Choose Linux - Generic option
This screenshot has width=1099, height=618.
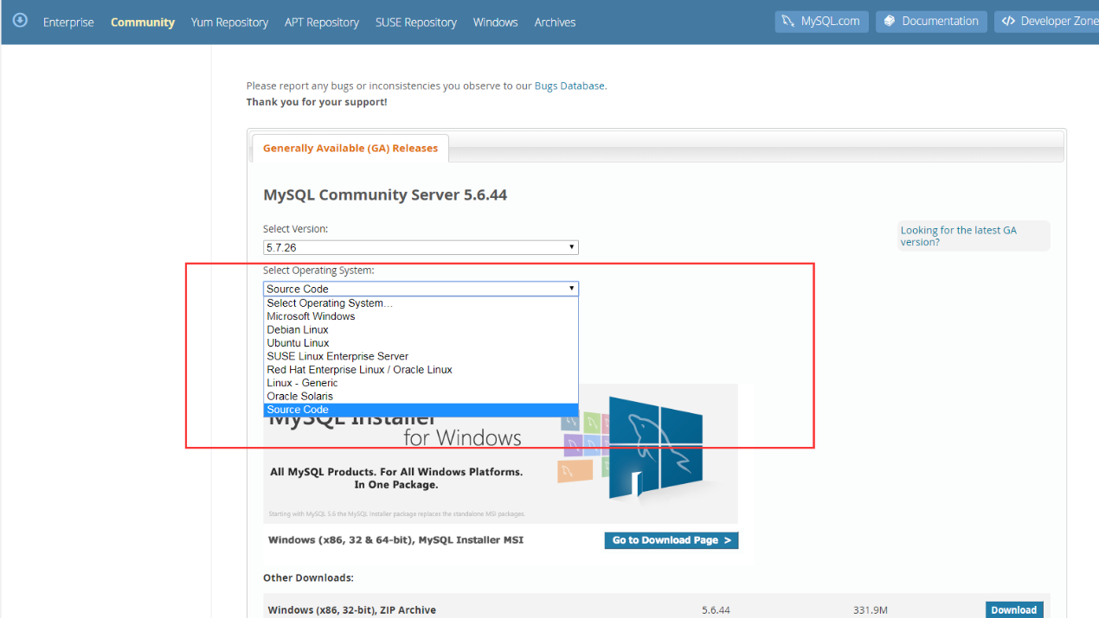click(421, 383)
